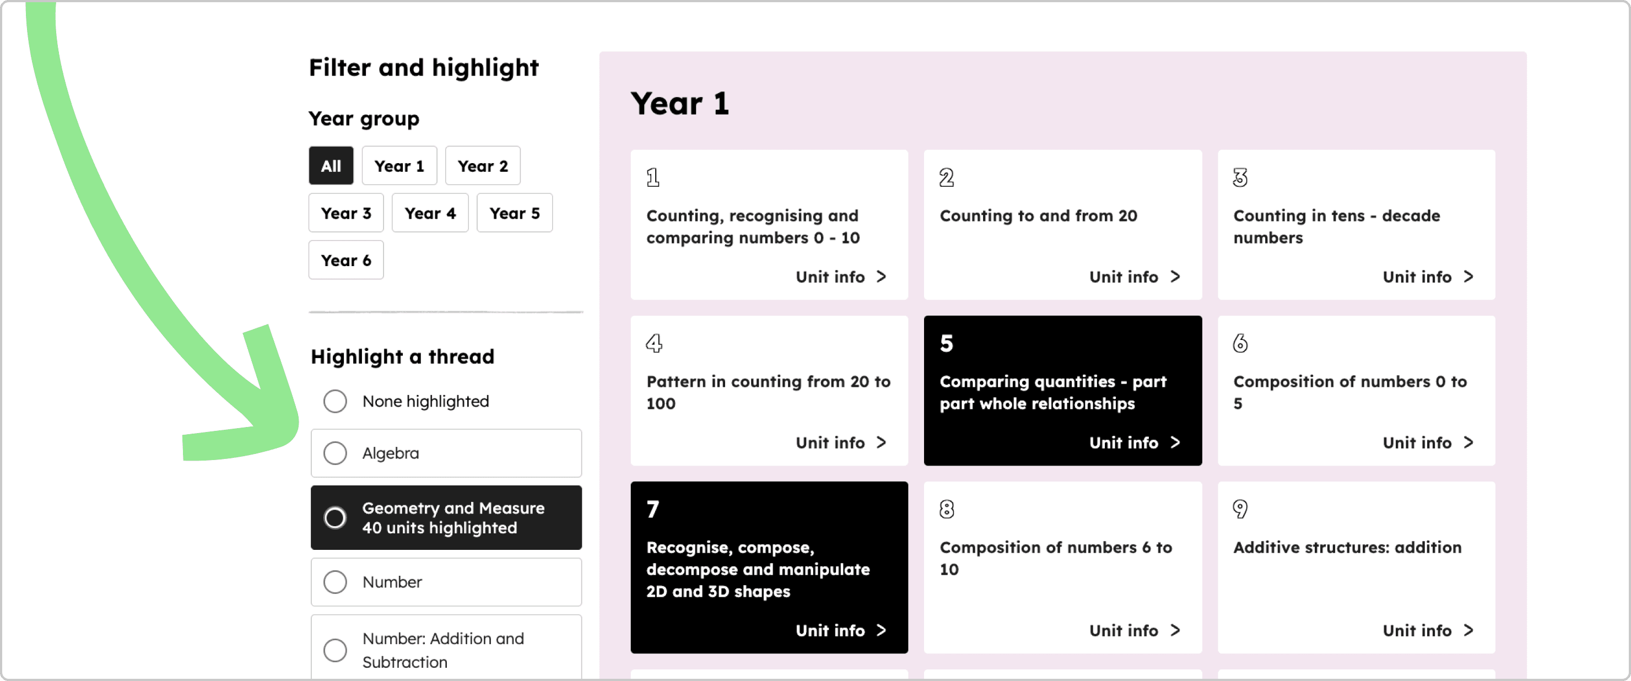Click chevron arrow on 2D and 3D shapes card
The width and height of the screenshot is (1631, 681).
tap(881, 630)
